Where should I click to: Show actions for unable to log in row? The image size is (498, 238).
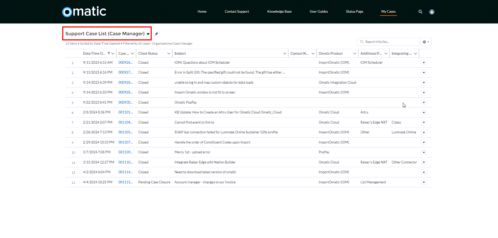point(424,83)
